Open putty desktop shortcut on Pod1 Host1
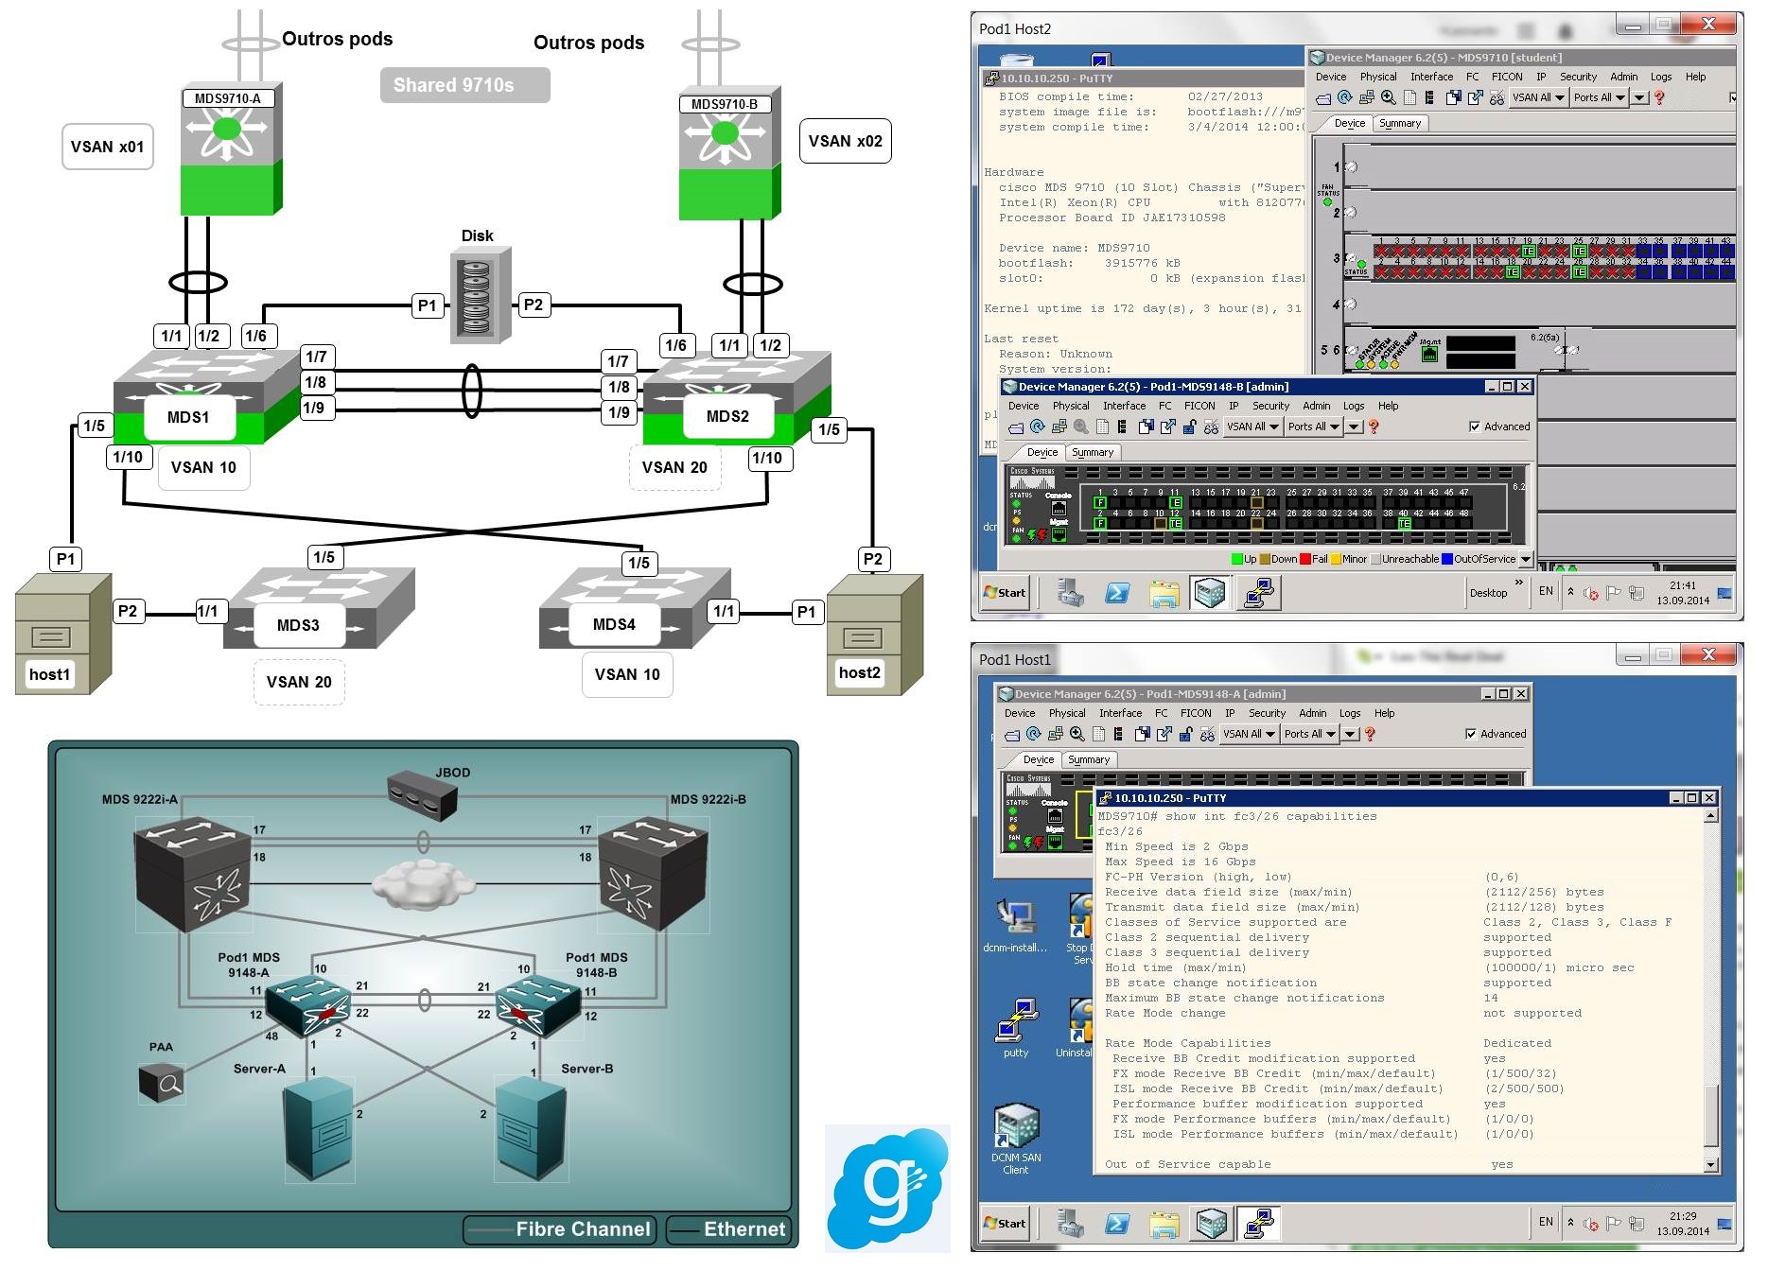1768x1271 pixels. click(1015, 1028)
